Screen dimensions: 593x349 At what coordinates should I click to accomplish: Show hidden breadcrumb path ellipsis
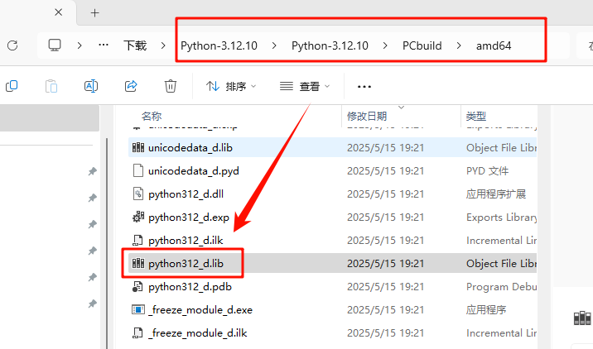pos(104,45)
